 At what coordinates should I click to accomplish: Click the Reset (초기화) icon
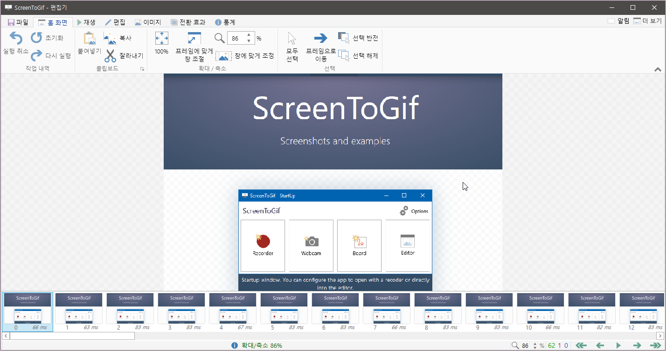[36, 38]
